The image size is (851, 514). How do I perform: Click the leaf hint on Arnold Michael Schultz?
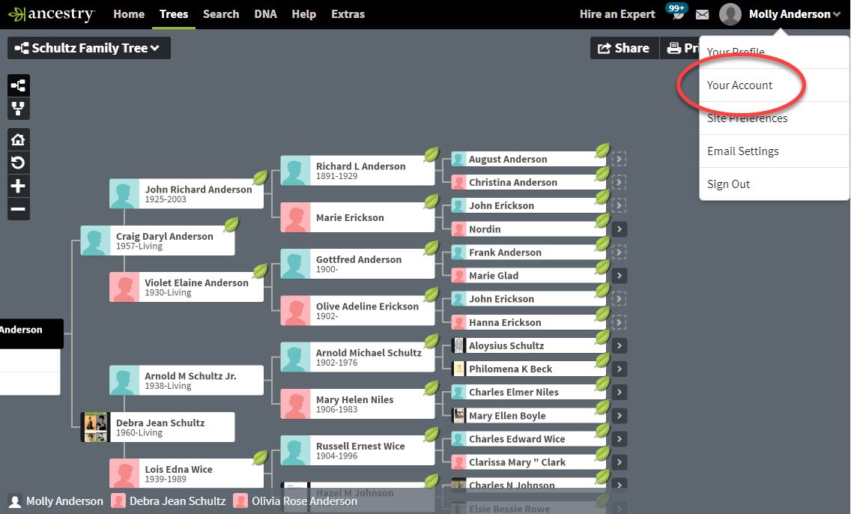[x=431, y=341]
